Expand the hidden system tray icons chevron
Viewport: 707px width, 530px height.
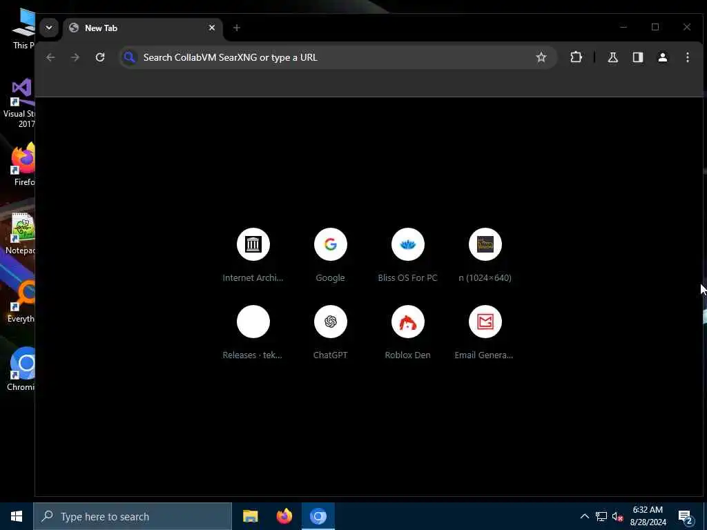pyautogui.click(x=584, y=516)
